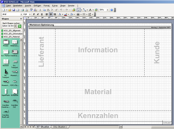Open the zoom percentage dropdown
This screenshot has height=129, width=174.
point(107,10)
